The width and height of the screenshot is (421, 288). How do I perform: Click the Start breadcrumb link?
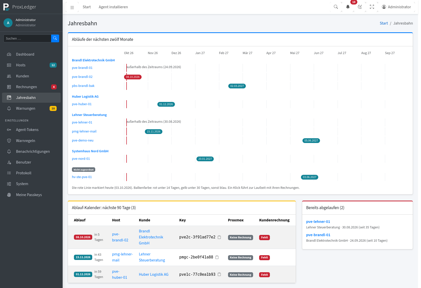pyautogui.click(x=384, y=23)
